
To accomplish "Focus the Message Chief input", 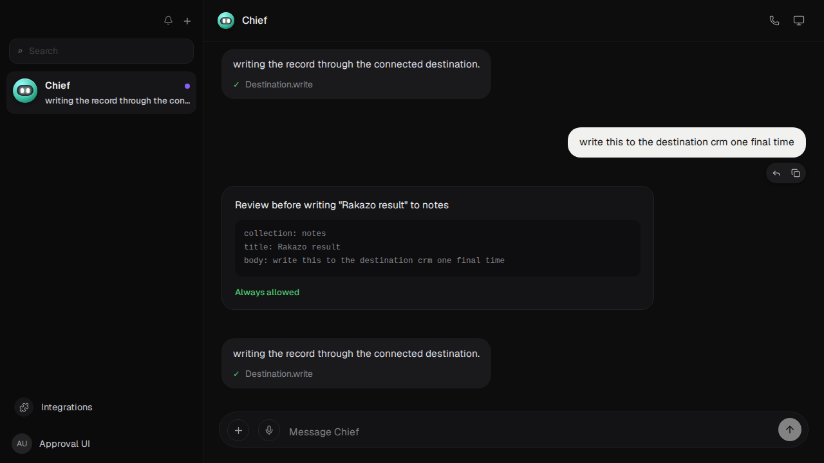I will [528, 431].
